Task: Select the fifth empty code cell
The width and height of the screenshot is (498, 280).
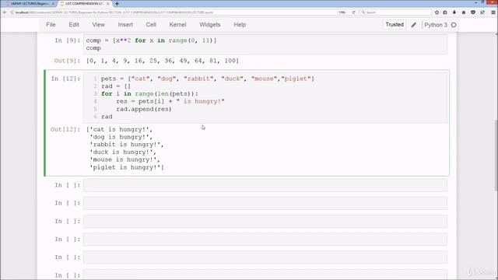Action: click(x=265, y=257)
